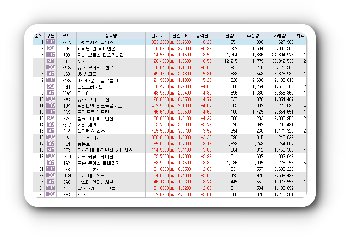Viewport: 346px width, 237px height.
Task: Select stock name 알래스카 에어 그룹
Action: 96,188
